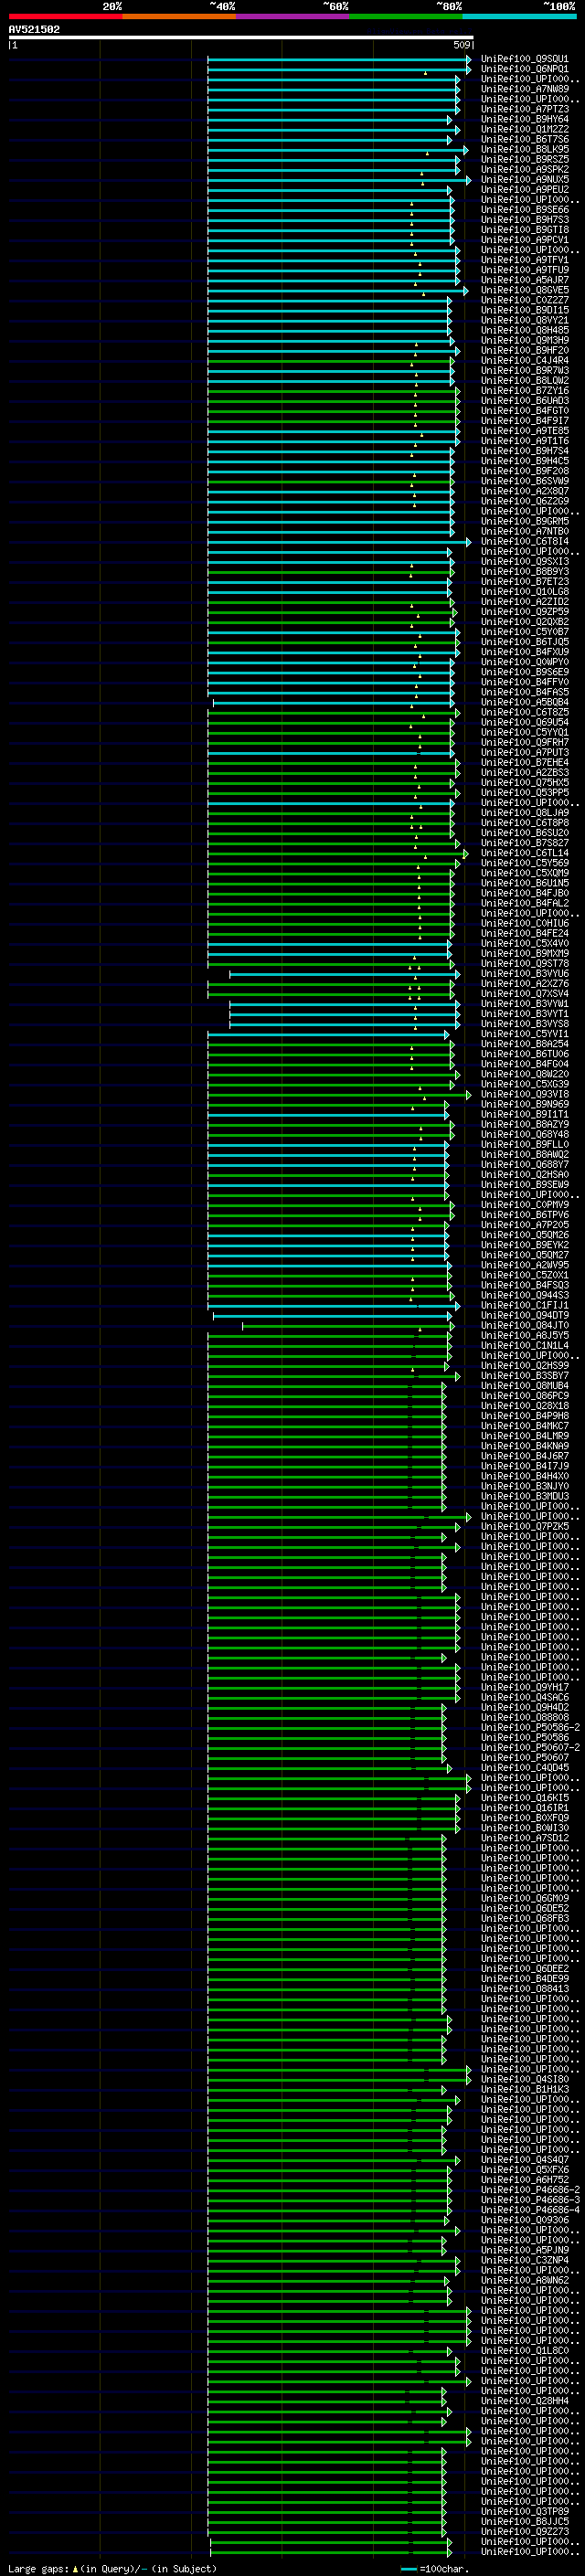Select hit UniRef100_B8LK95
Viewport: 585px width, 2576px height.
point(525,149)
